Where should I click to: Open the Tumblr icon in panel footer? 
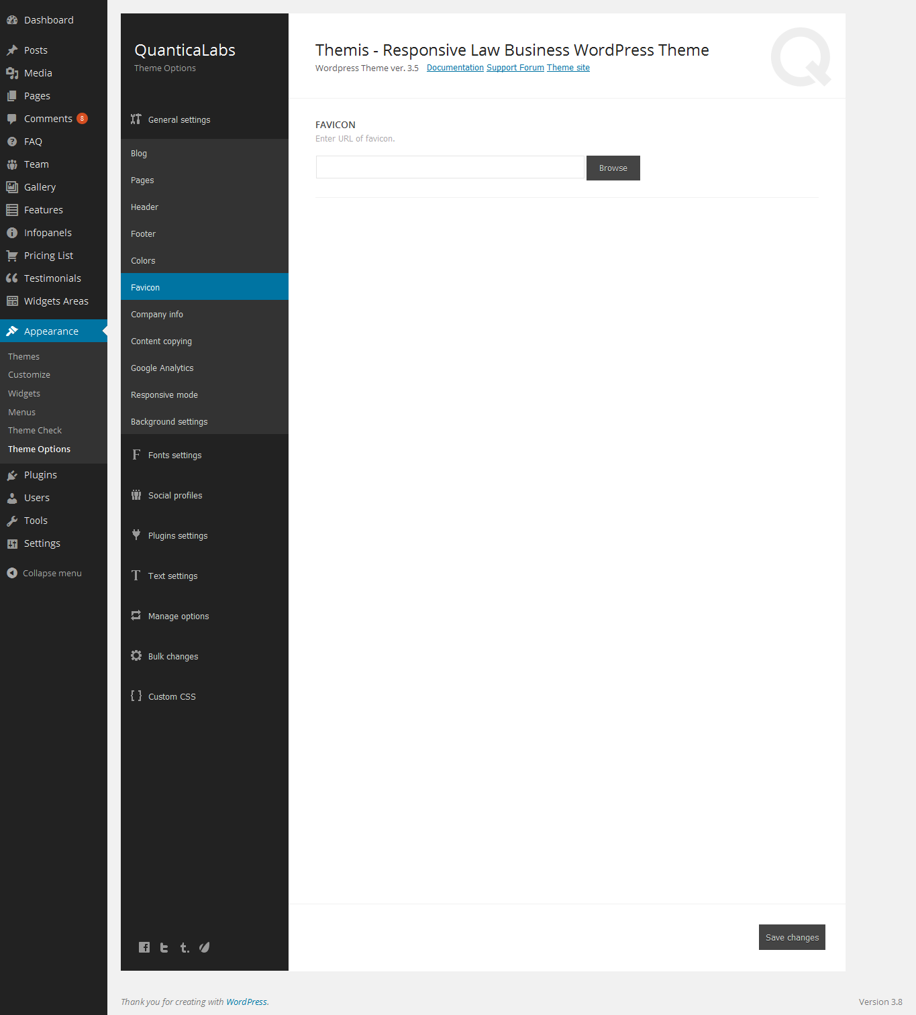(185, 947)
